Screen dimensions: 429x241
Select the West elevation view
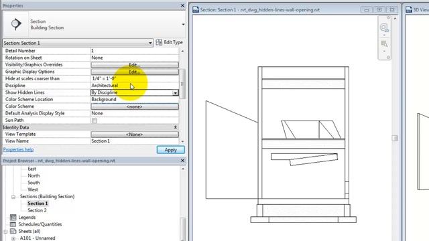(x=33, y=189)
